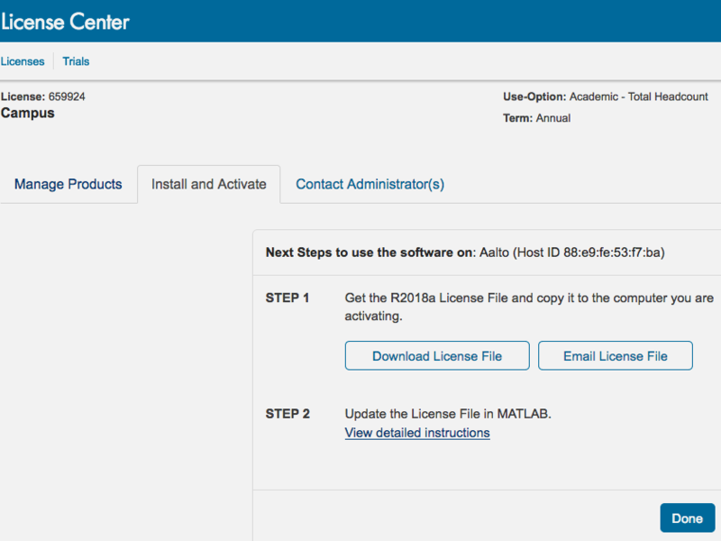Open the Licenses navigation link
Image resolution: width=721 pixels, height=541 pixels.
pyautogui.click(x=23, y=61)
